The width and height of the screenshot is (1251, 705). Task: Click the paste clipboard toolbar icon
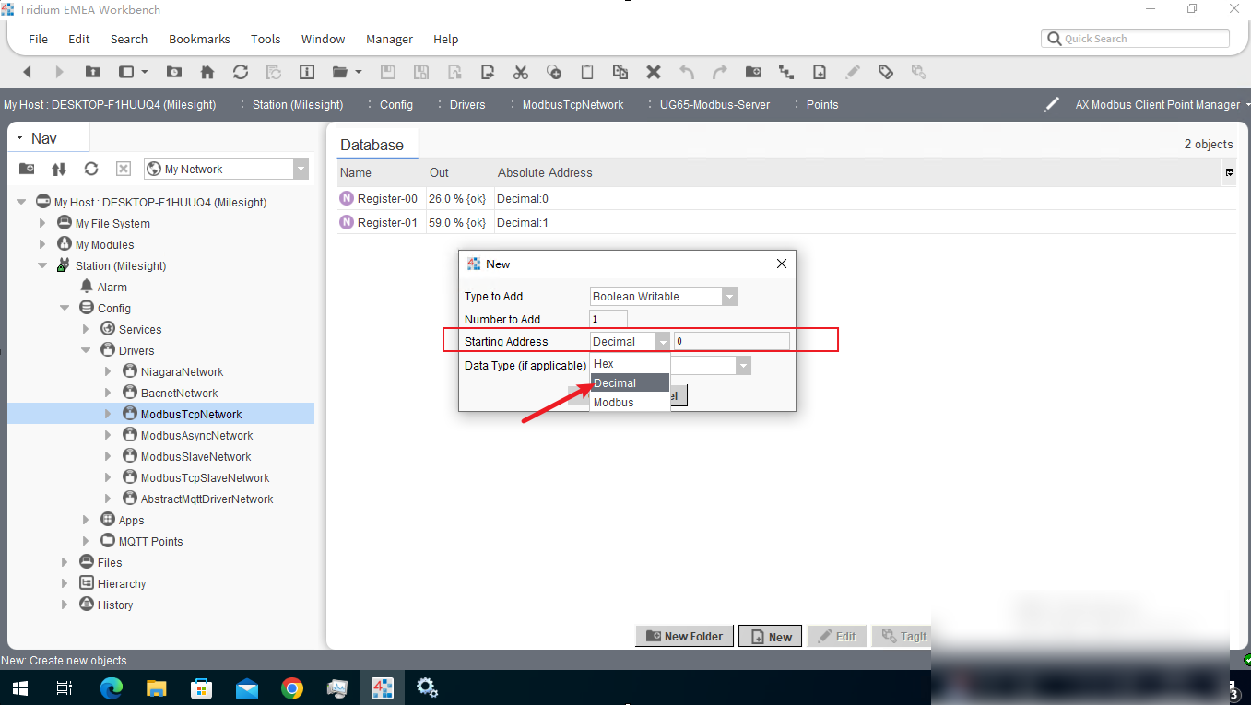pyautogui.click(x=586, y=72)
